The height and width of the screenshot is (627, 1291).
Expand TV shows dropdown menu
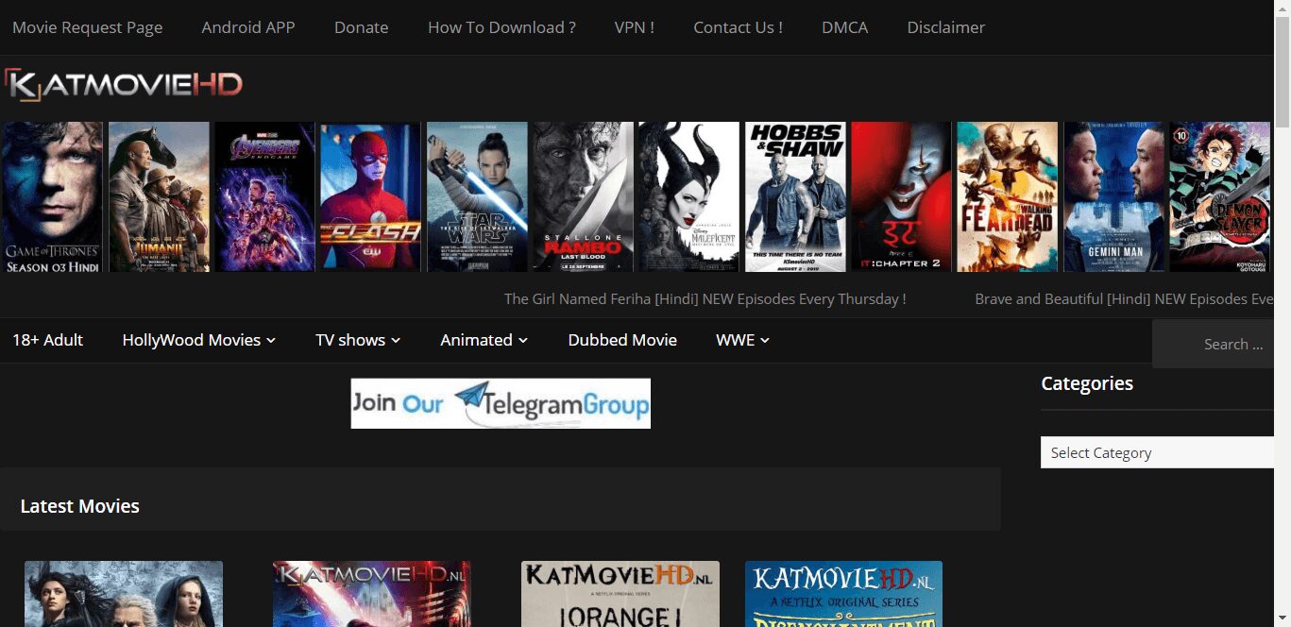tap(358, 340)
